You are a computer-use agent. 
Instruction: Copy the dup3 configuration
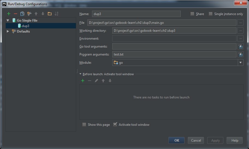tap(22, 14)
